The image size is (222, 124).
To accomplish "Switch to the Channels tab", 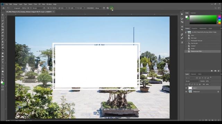I will click(x=194, y=74).
